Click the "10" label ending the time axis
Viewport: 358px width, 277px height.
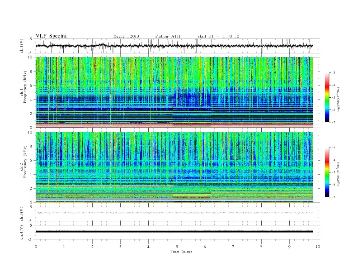[318, 247]
